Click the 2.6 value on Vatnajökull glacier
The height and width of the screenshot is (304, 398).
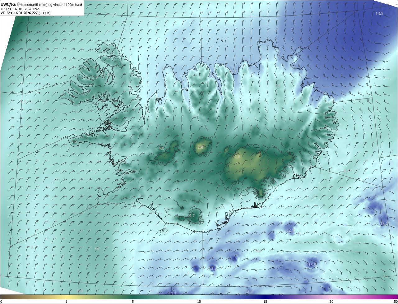tap(237, 157)
